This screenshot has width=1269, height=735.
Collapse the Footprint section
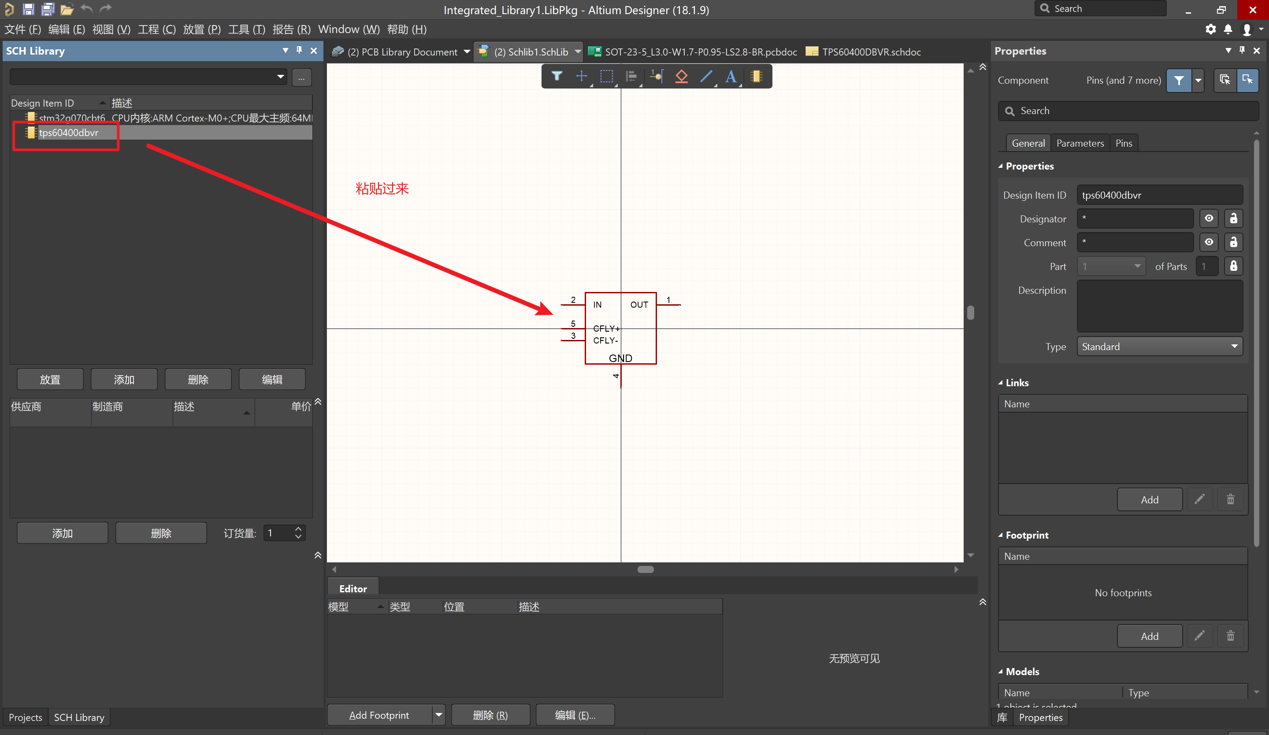pyautogui.click(x=1001, y=535)
